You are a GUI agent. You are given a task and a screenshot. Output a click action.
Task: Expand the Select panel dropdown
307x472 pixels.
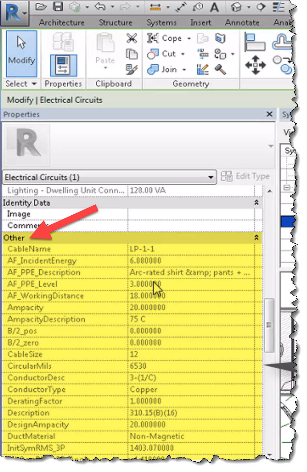click(x=33, y=84)
